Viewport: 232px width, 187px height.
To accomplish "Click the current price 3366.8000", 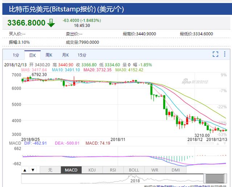I will click(x=26, y=23).
